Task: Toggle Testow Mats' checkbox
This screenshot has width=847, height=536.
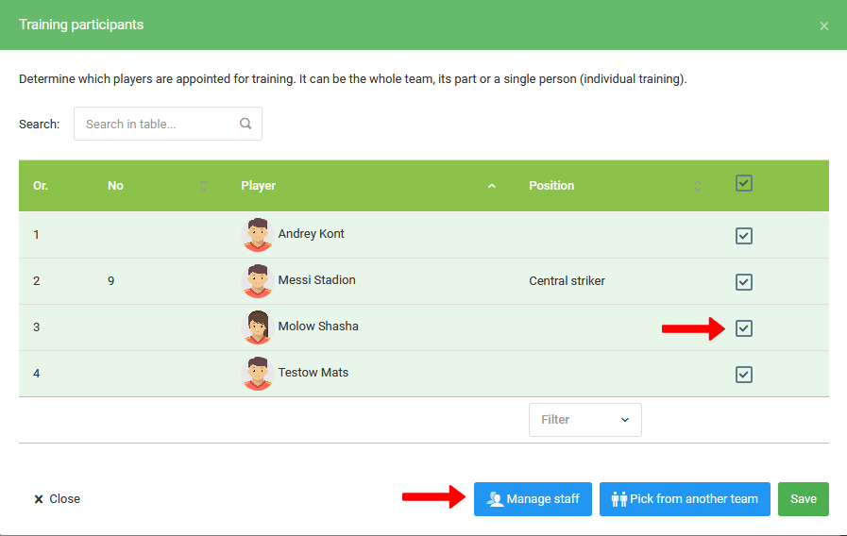Action: coord(744,375)
